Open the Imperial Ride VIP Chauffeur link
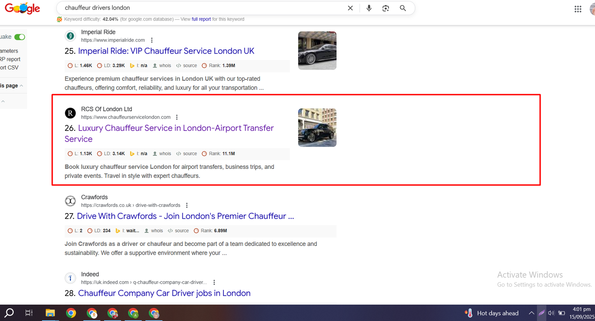This screenshot has height=321, width=595. (x=166, y=51)
